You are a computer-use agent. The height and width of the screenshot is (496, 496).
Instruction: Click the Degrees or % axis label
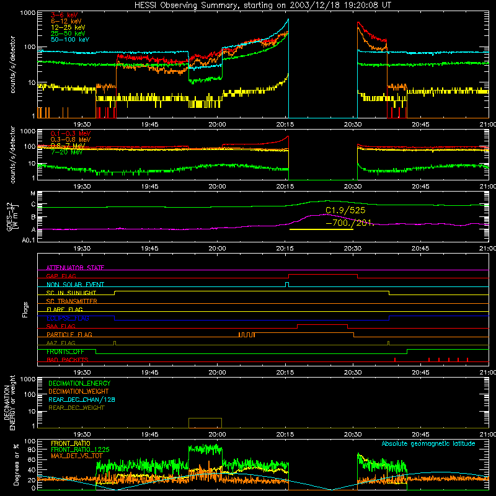16,465
